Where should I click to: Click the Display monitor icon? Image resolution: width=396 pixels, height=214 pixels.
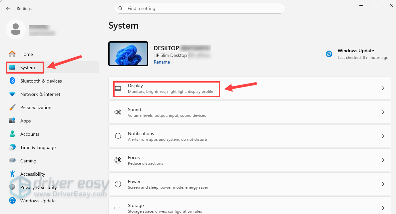[118, 88]
